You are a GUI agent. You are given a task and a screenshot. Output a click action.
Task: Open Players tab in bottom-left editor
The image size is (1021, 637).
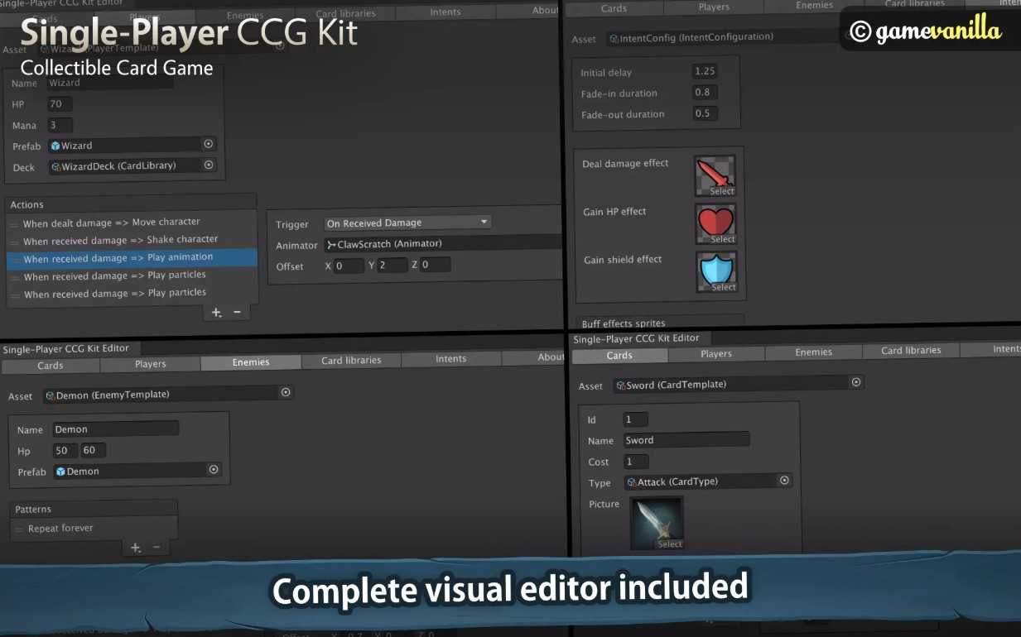151,364
